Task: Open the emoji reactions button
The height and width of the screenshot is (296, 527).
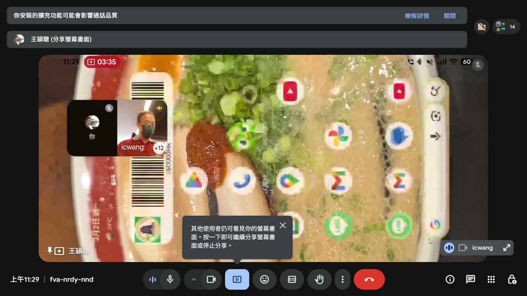Action: [265, 280]
